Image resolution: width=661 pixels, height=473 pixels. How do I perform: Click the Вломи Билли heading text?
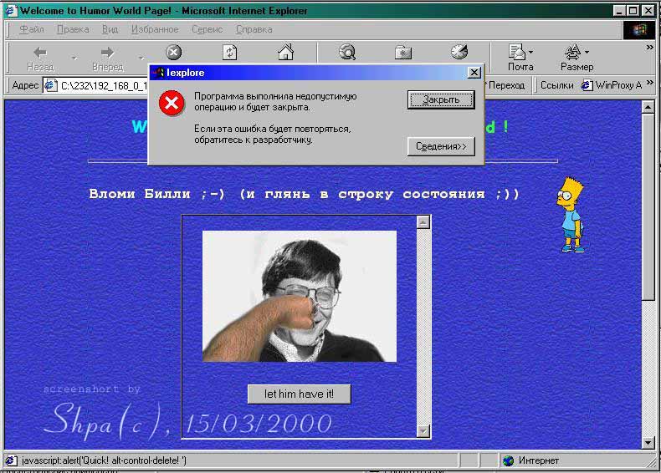pyautogui.click(x=304, y=194)
